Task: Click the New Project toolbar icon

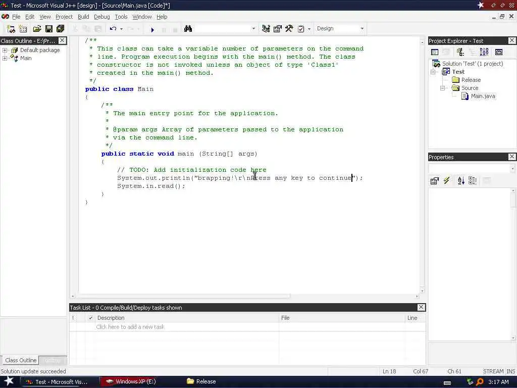Action: click(11, 29)
